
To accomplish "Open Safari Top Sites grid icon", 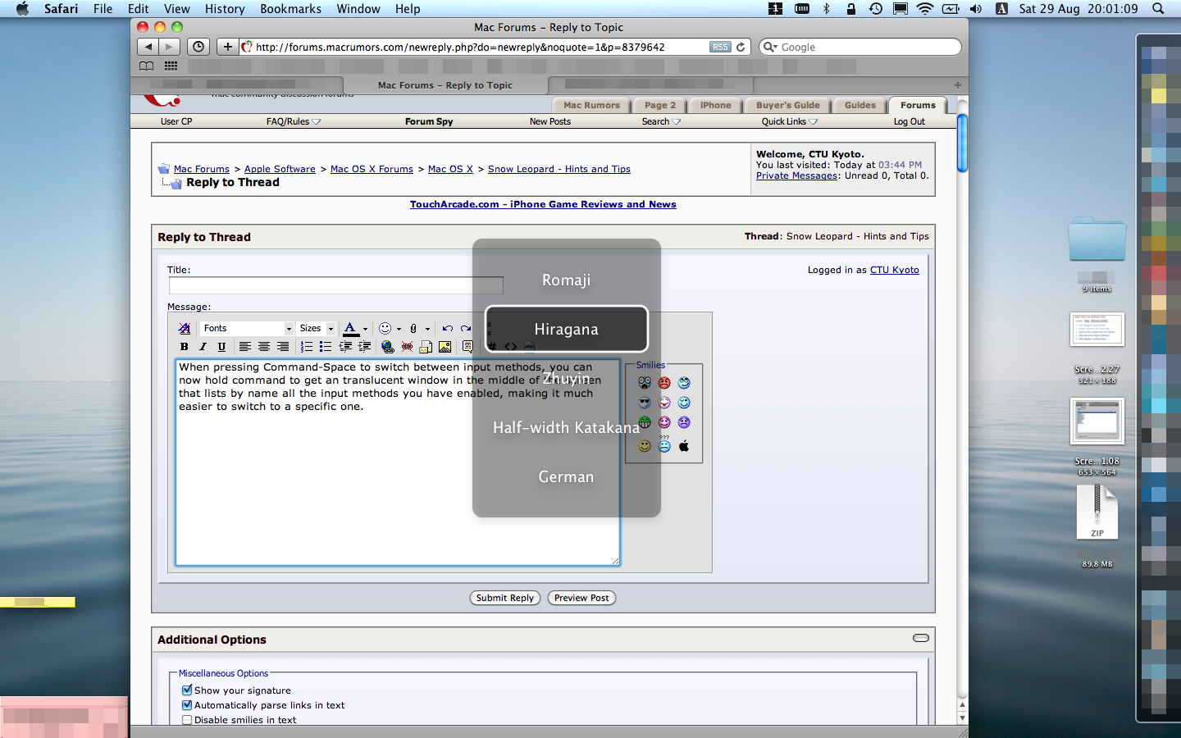I will [171, 66].
